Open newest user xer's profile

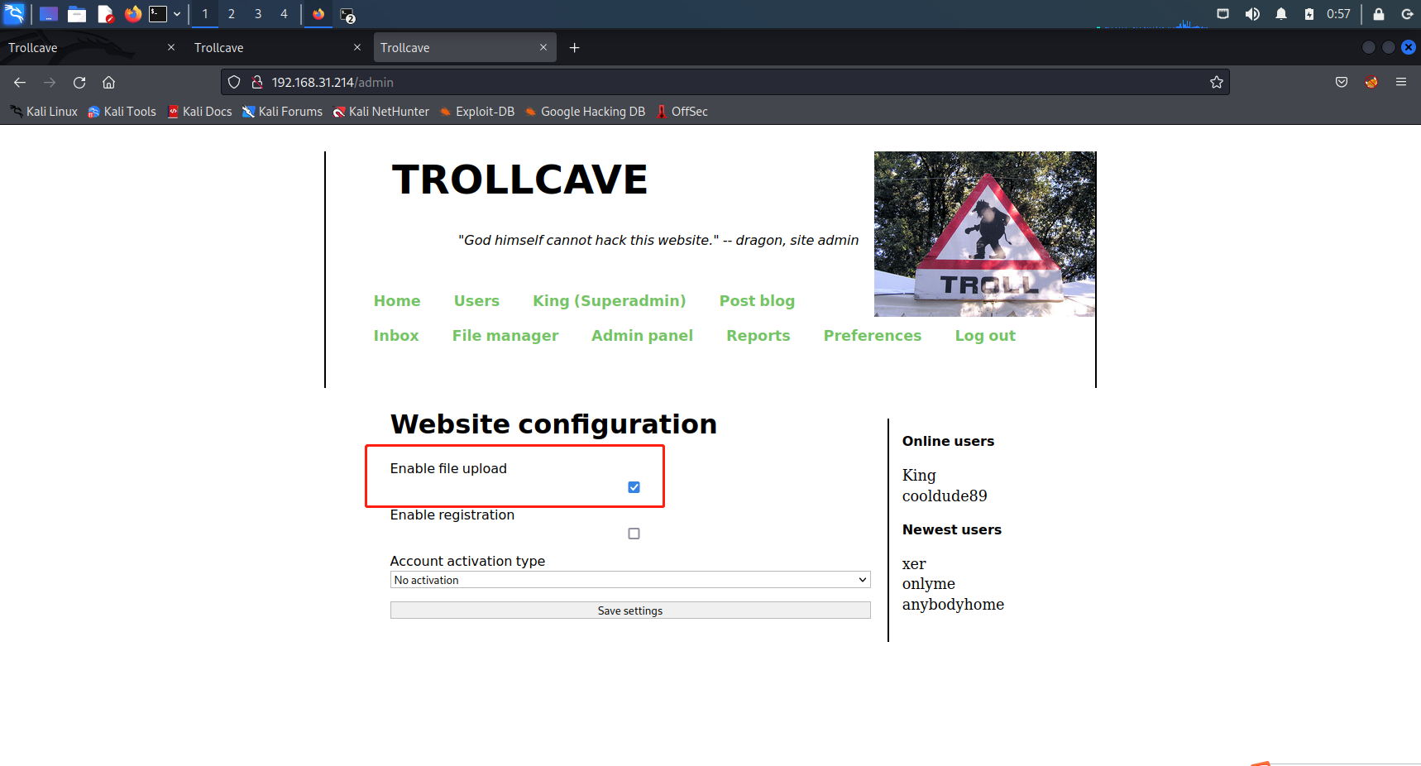tap(914, 564)
